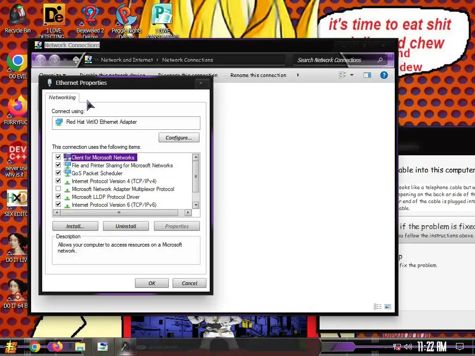
Task: Click the Install... button
Action: coord(75,226)
